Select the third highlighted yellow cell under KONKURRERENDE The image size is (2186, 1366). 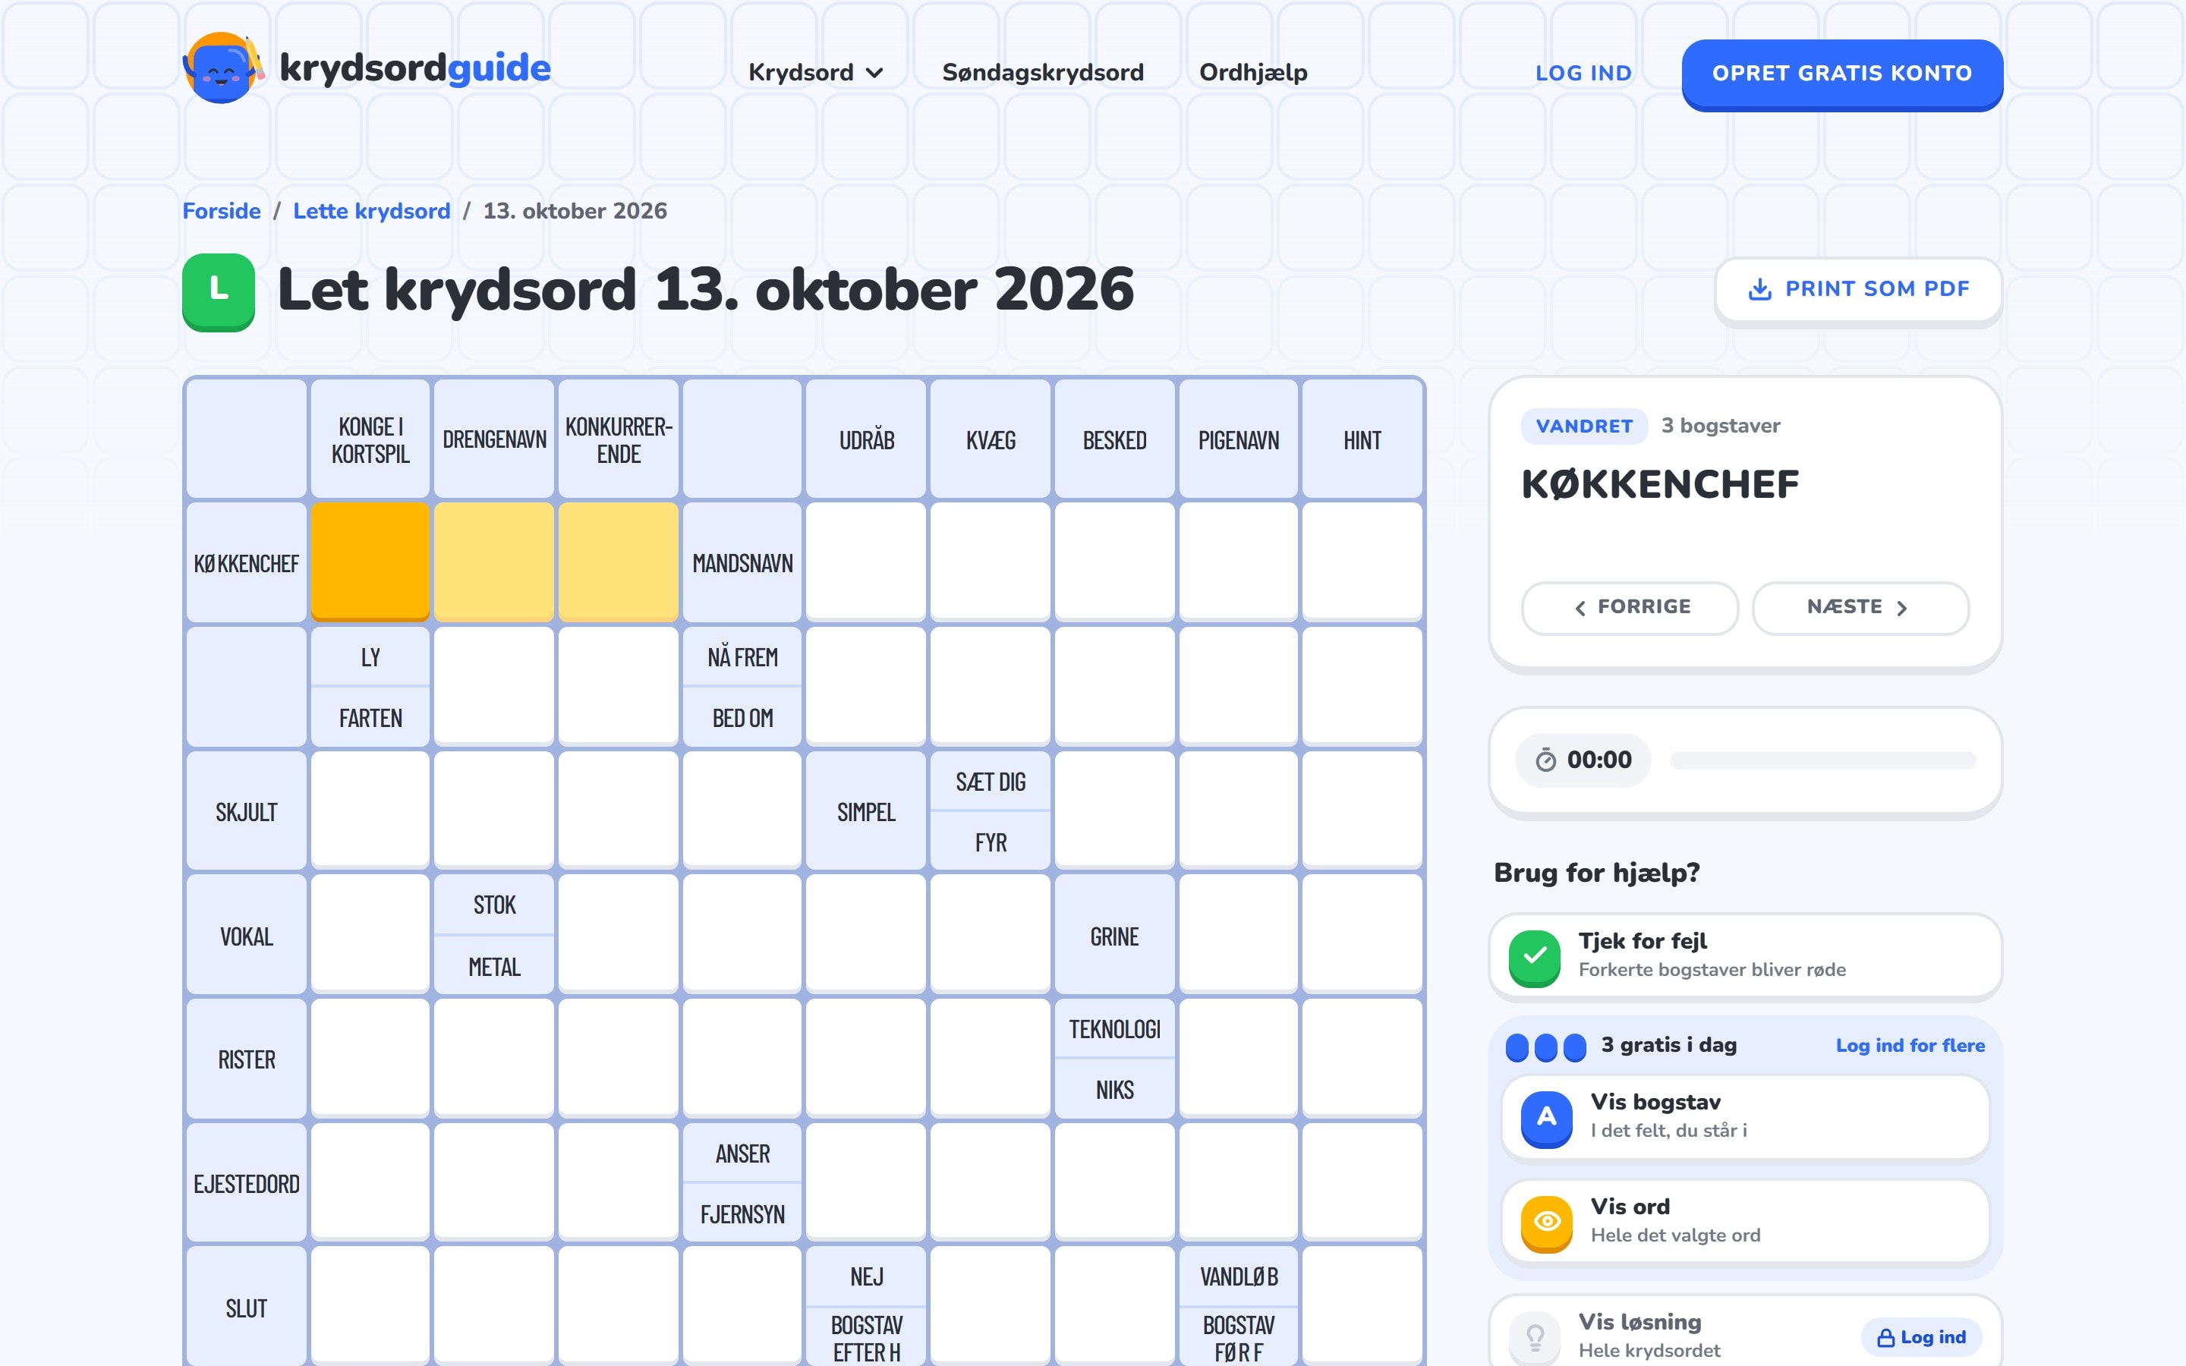(x=619, y=562)
